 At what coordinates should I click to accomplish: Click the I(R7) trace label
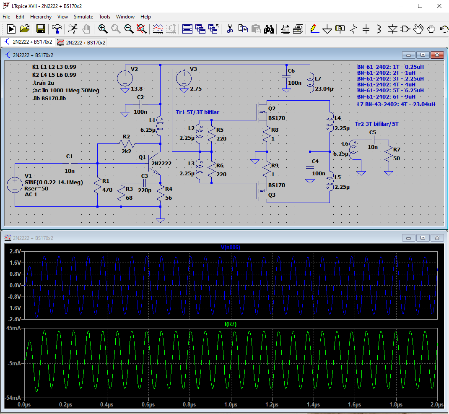pyautogui.click(x=230, y=324)
